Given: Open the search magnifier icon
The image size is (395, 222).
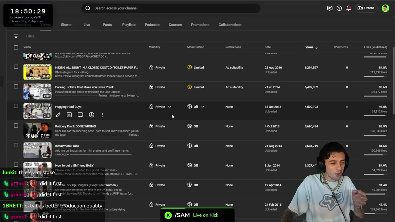Looking at the screenshot, I should coord(88,8).
